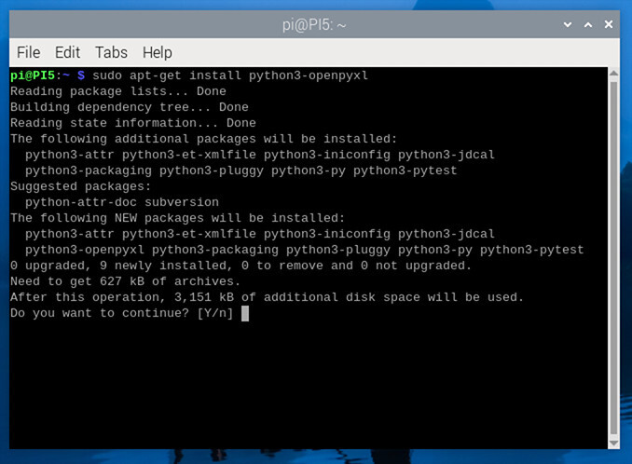Click the '0 upgraded, 9 newly installed' line
This screenshot has height=464, width=632.
(x=240, y=266)
